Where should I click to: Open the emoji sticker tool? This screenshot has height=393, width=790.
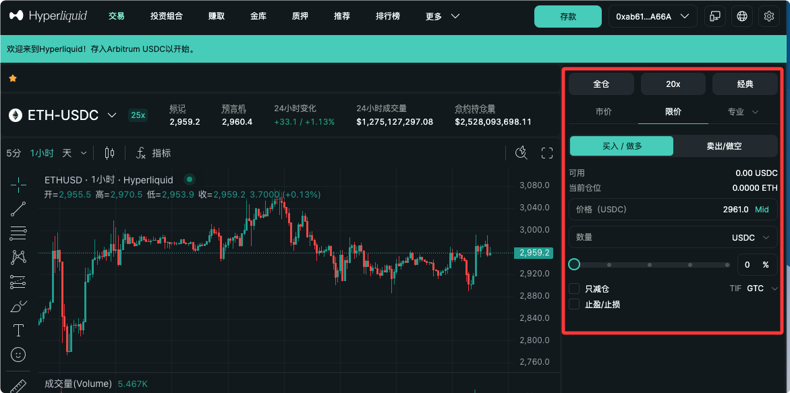(x=18, y=354)
